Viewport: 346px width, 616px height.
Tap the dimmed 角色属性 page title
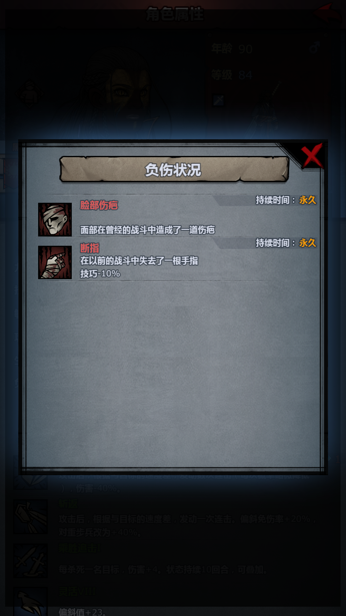[175, 14]
